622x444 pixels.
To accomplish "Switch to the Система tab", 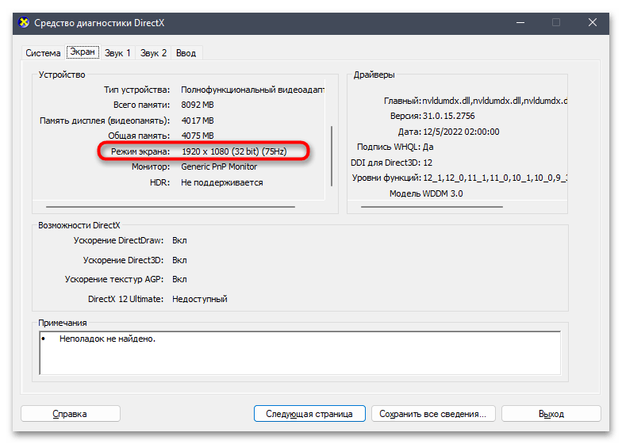I will [x=43, y=52].
